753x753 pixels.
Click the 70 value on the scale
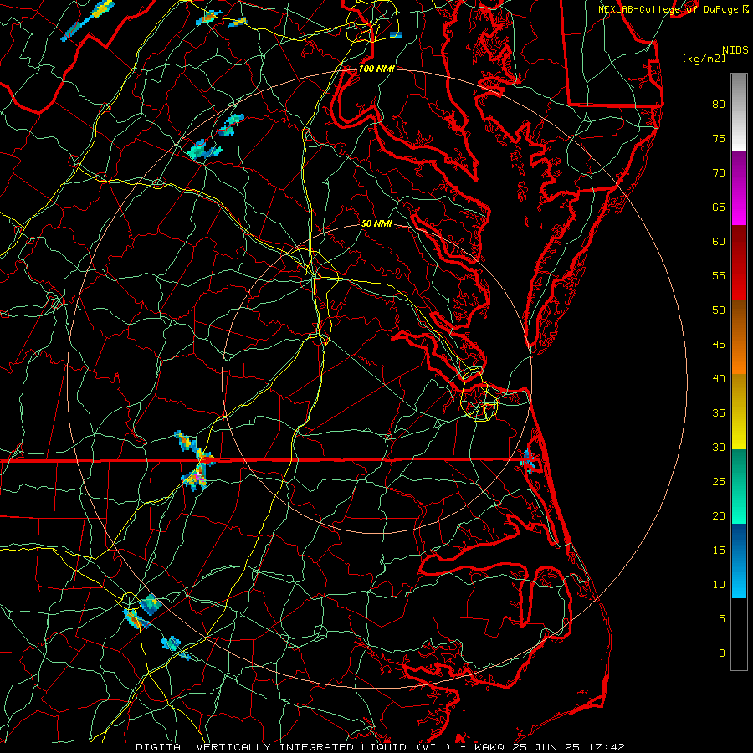click(x=719, y=173)
